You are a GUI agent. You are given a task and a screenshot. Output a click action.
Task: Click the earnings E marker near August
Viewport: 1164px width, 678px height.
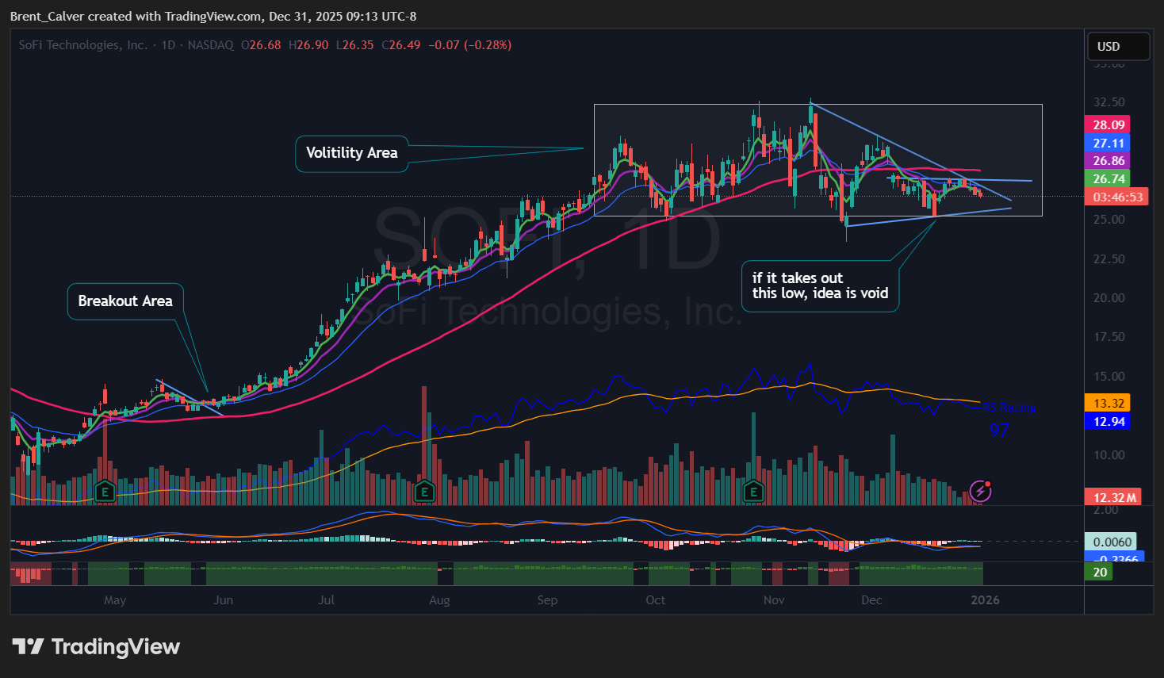tap(425, 492)
